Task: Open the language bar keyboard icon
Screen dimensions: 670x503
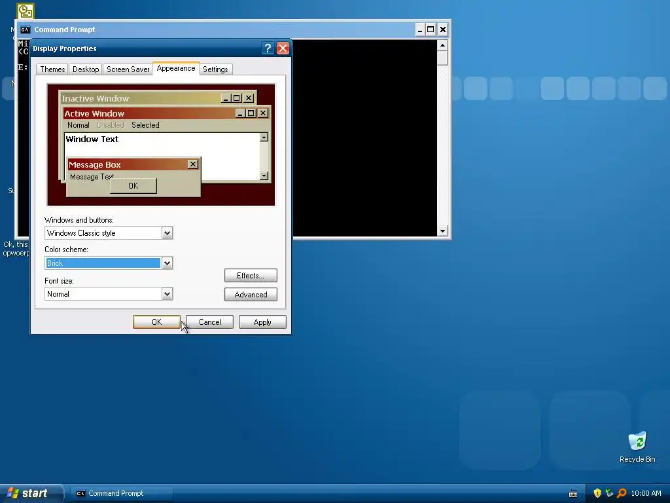Action: click(573, 494)
